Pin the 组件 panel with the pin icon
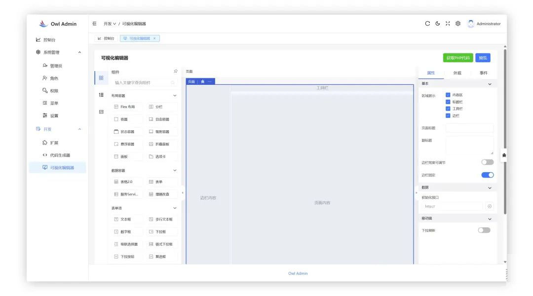This screenshot has width=533, height=296. [175, 72]
